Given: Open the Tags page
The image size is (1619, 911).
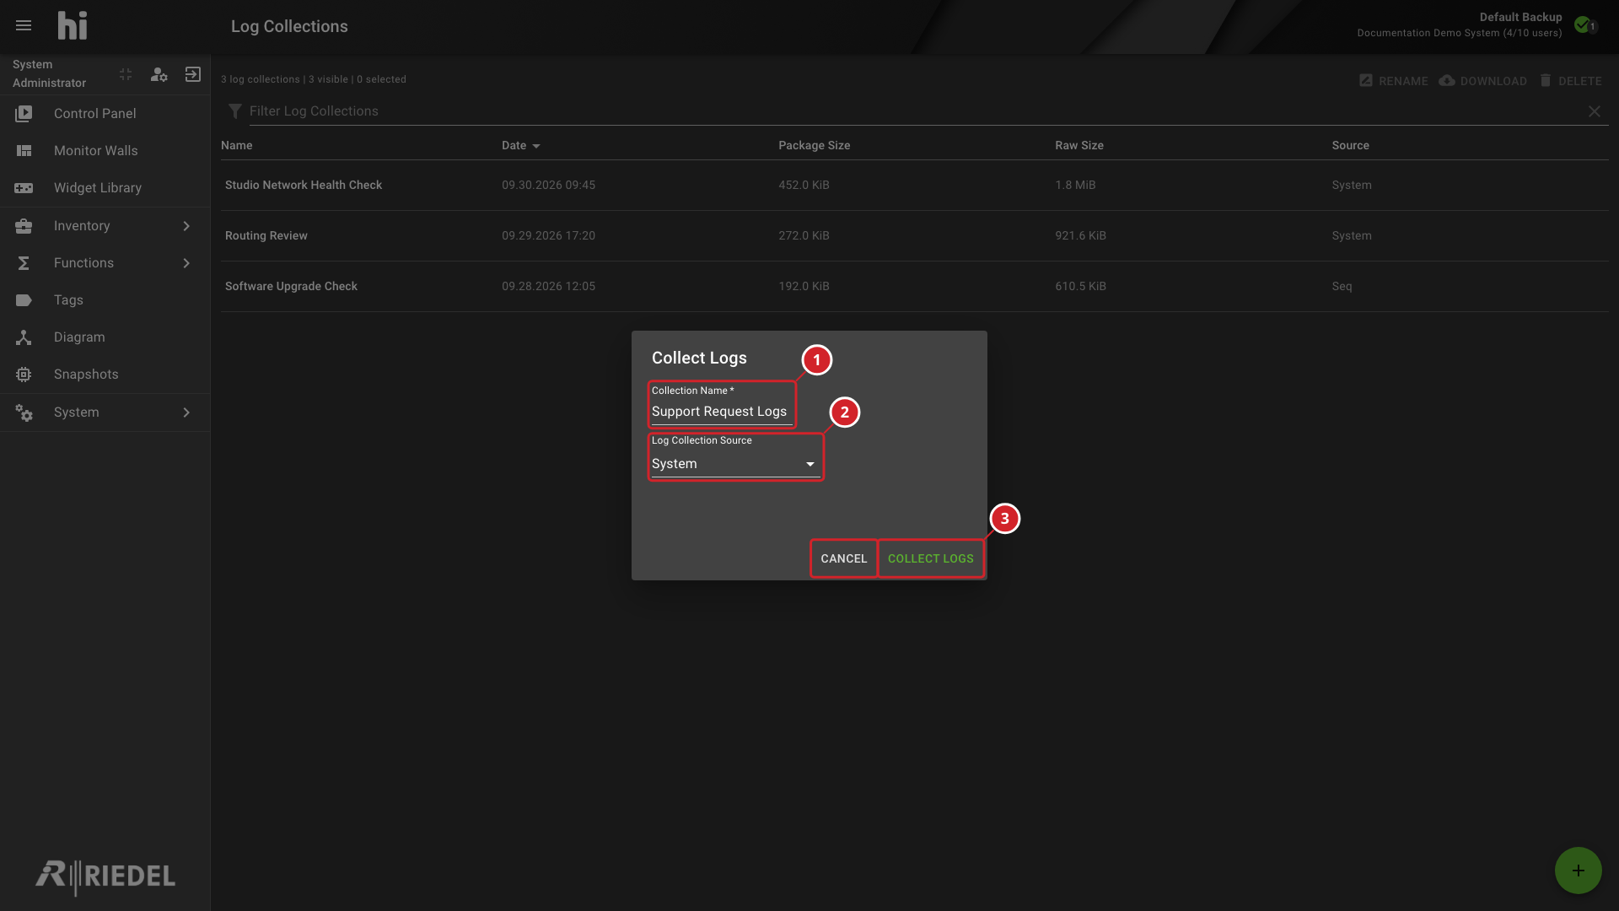Looking at the screenshot, I should pos(105,300).
